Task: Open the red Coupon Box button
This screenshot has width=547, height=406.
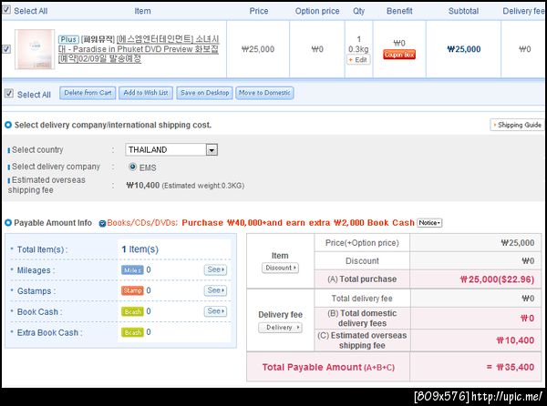Action: coord(399,55)
